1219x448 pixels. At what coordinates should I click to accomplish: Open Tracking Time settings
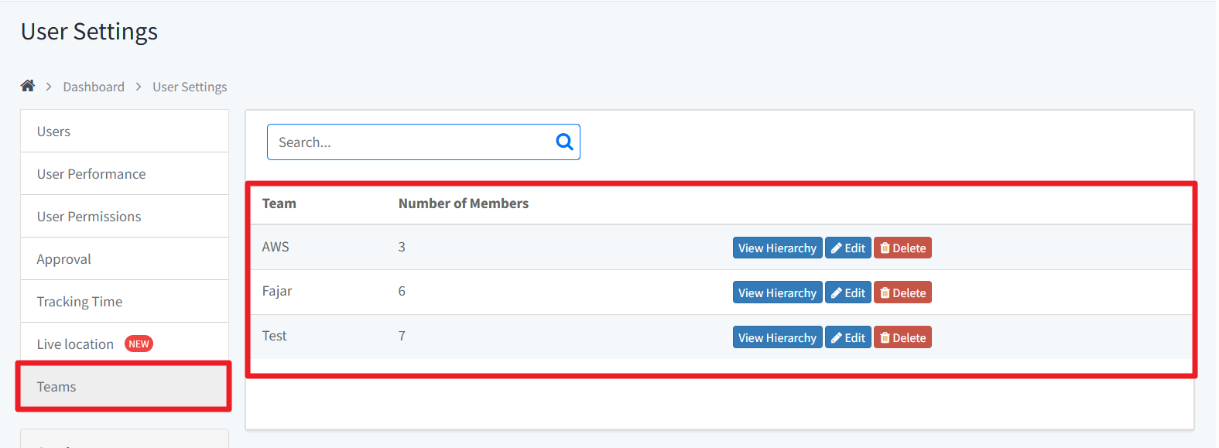click(80, 302)
